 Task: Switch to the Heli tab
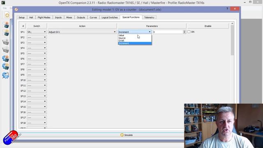click(31, 17)
